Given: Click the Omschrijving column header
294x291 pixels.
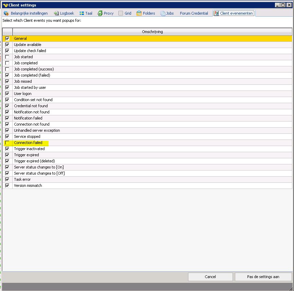Looking at the screenshot, I should 152,32.
